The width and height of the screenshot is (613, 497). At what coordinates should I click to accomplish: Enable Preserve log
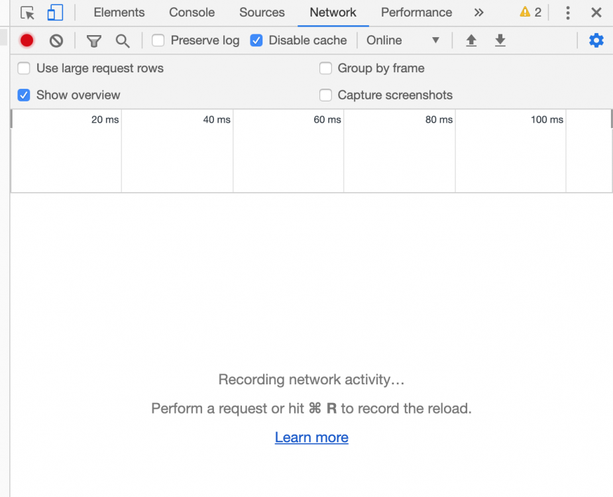pyautogui.click(x=158, y=40)
